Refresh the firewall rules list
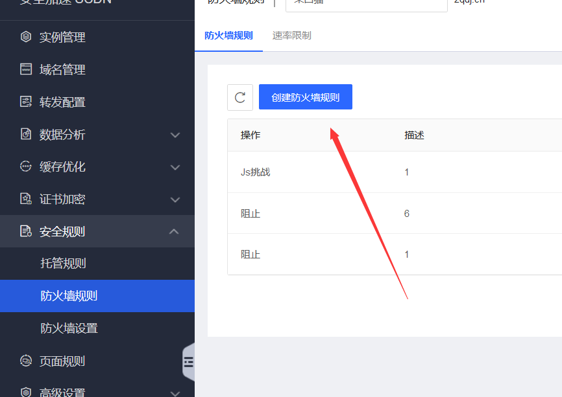Image resolution: width=562 pixels, height=397 pixels. [240, 97]
